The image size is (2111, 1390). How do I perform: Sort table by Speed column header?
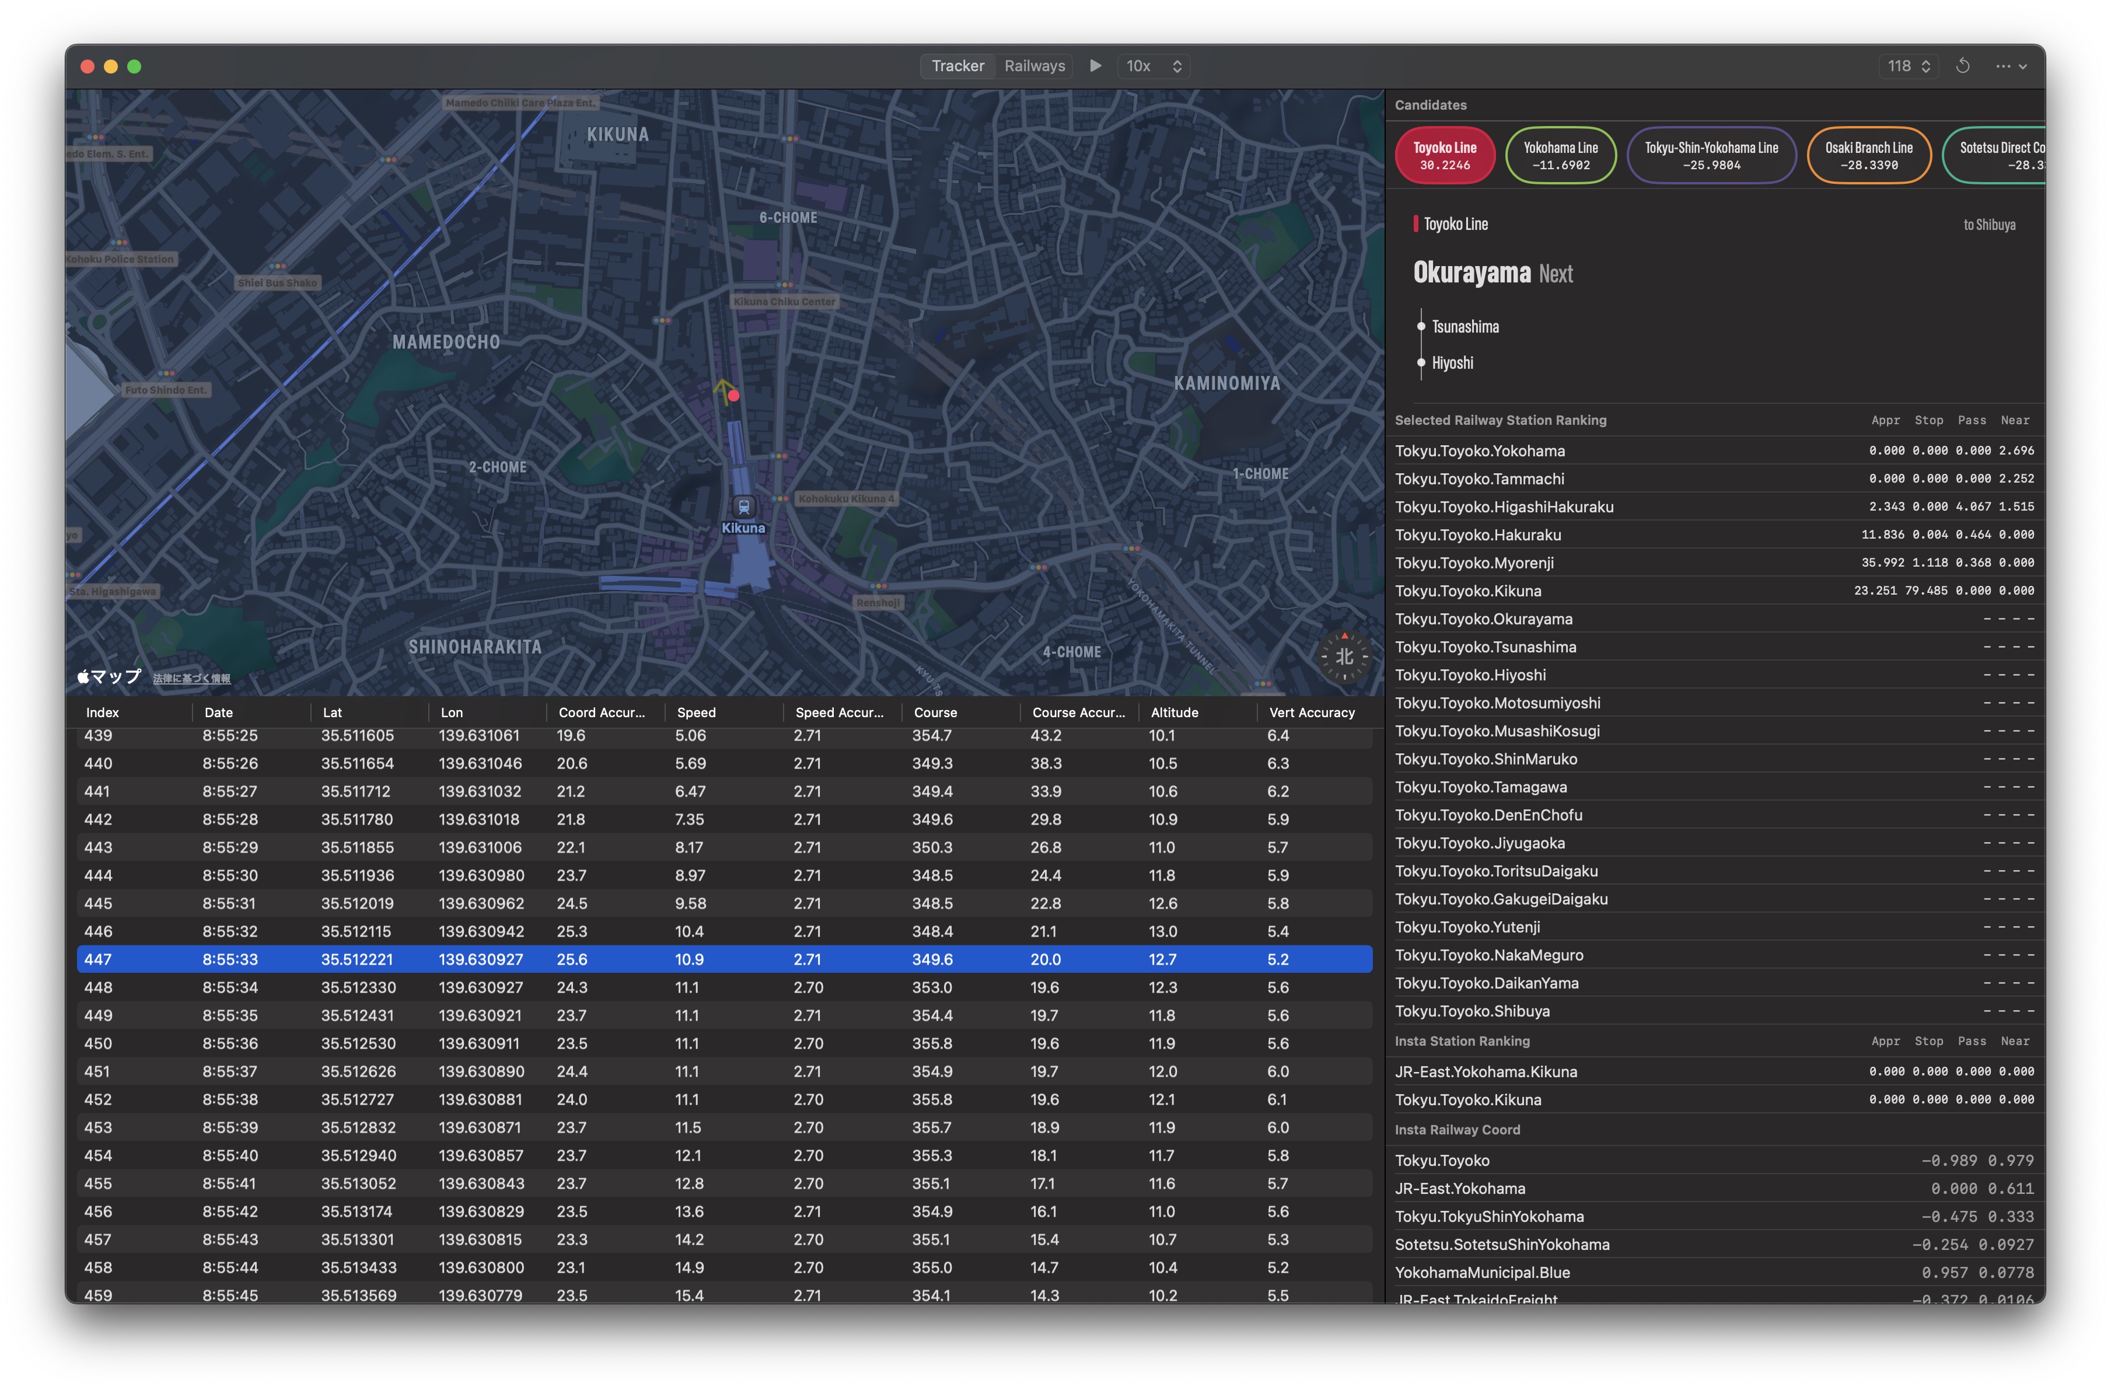tap(696, 713)
